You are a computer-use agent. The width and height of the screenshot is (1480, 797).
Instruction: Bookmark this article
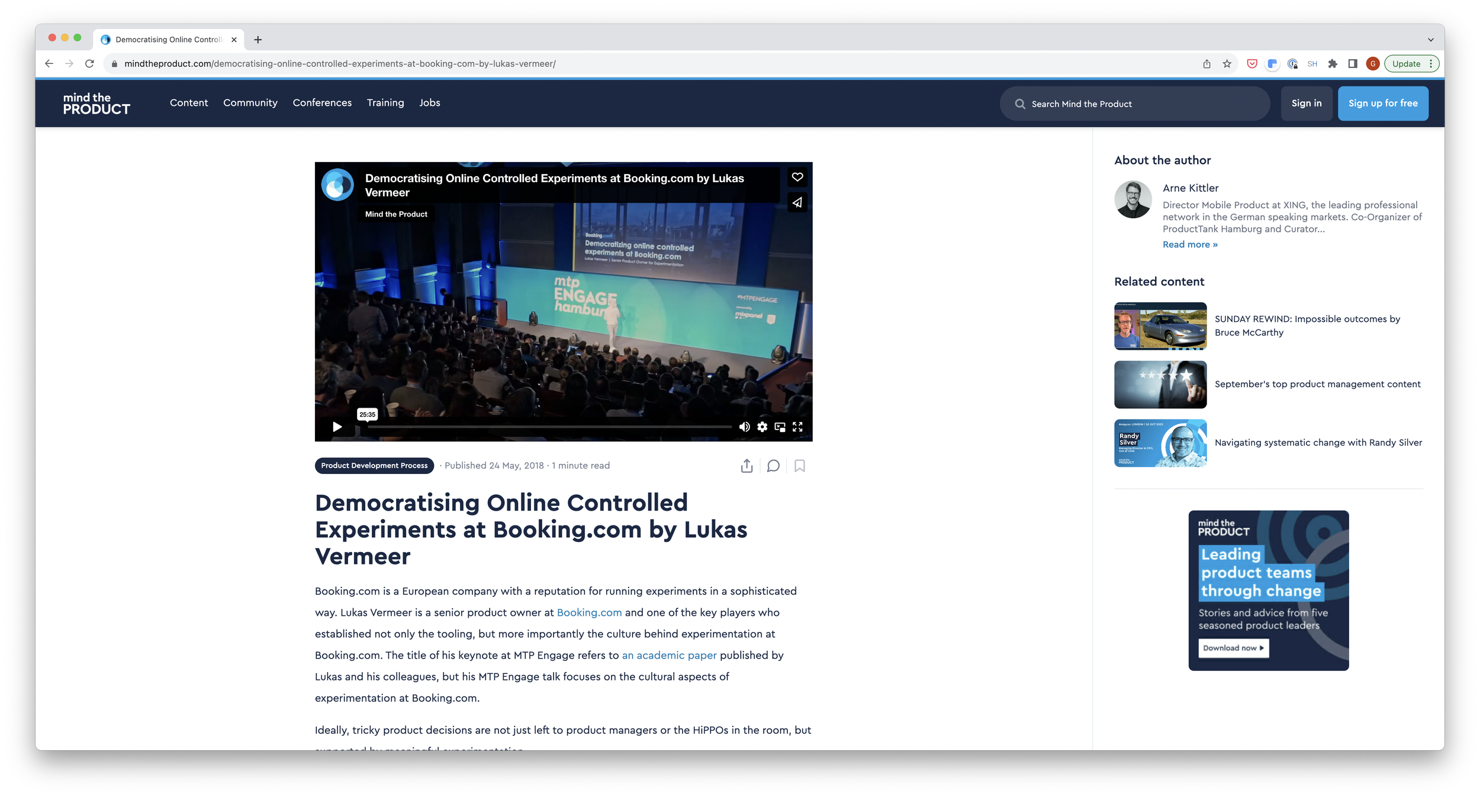pos(800,466)
